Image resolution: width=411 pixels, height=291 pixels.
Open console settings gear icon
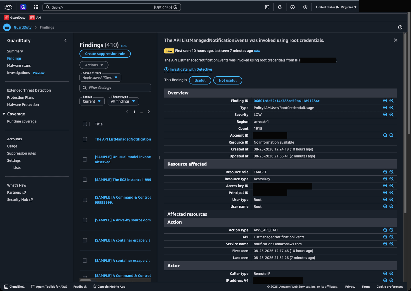305,7
